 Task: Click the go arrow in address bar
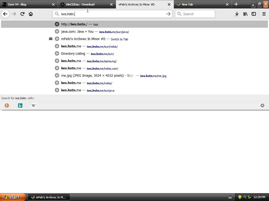pyautogui.click(x=168, y=14)
